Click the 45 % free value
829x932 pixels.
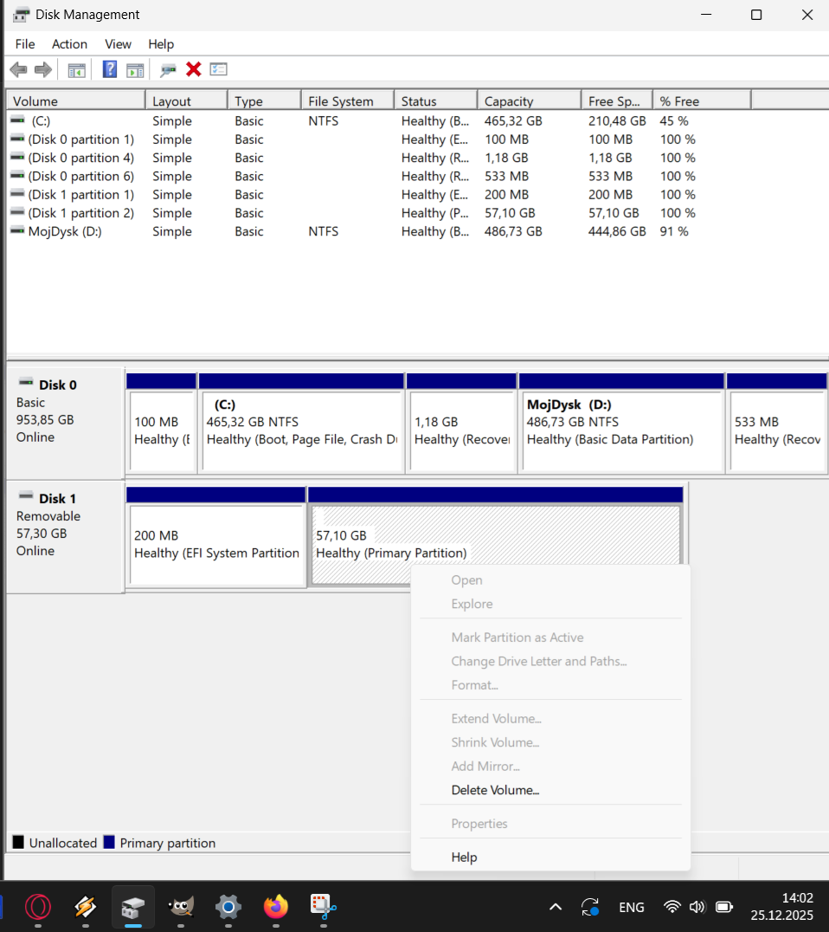(674, 120)
